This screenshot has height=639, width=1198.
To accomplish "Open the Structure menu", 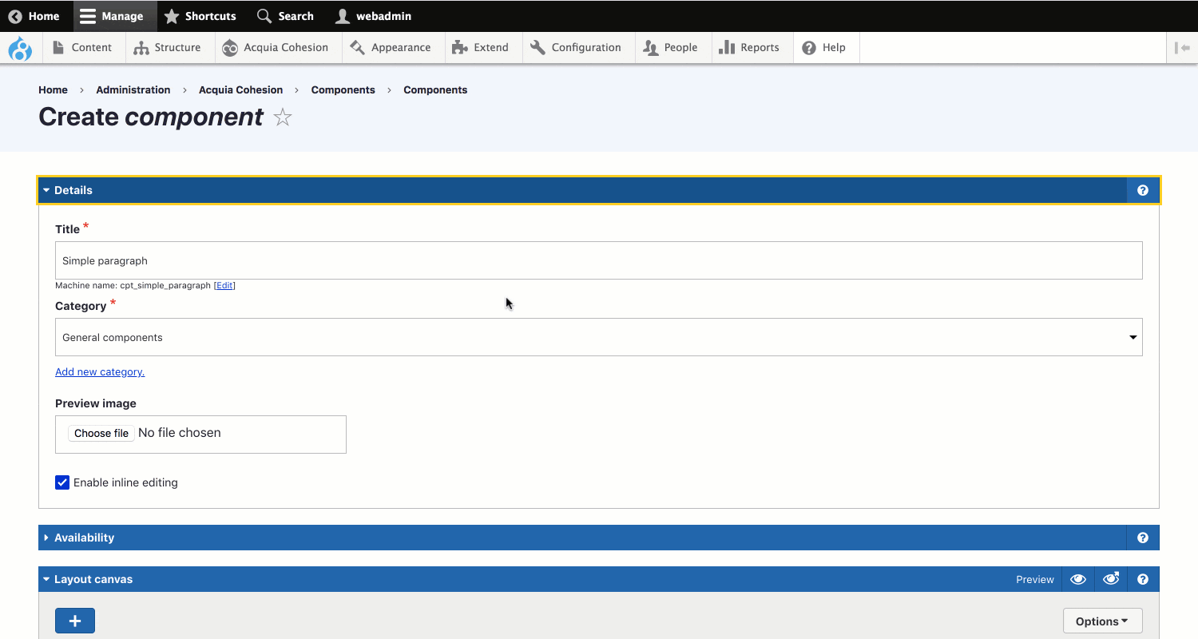I will pyautogui.click(x=167, y=48).
